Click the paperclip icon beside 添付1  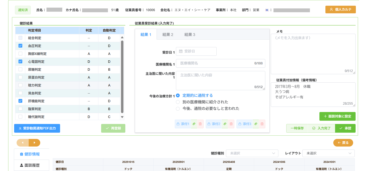[194, 124]
